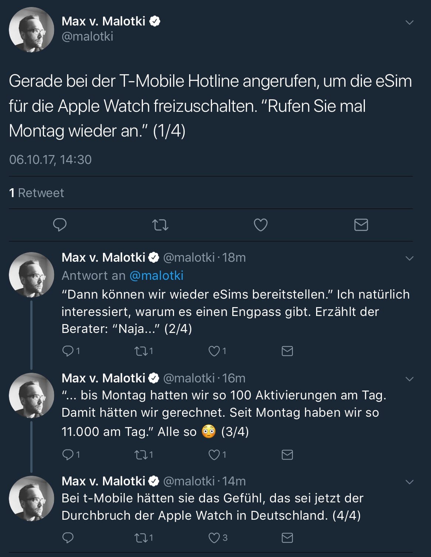Viewport: 431px width, 557px height.
Task: Toggle like on the 2/4 reply tweet
Action: pyautogui.click(x=215, y=351)
